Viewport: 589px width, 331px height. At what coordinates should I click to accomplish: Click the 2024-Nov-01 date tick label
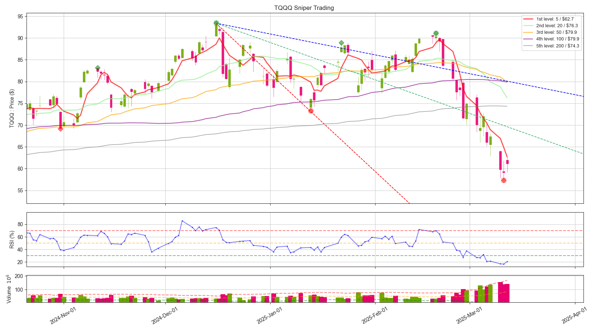(63, 315)
